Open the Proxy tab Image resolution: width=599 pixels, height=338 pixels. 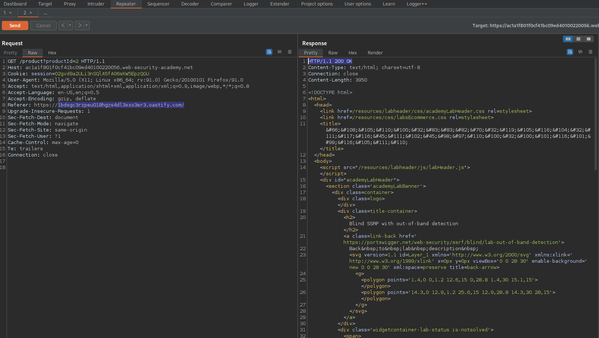[70, 4]
